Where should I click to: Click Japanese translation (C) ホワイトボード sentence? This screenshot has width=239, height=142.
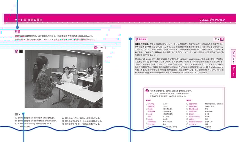click(x=81, y=124)
